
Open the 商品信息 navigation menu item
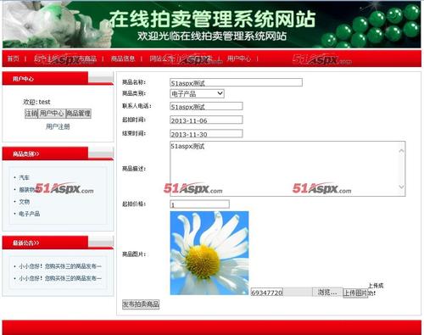tap(123, 59)
